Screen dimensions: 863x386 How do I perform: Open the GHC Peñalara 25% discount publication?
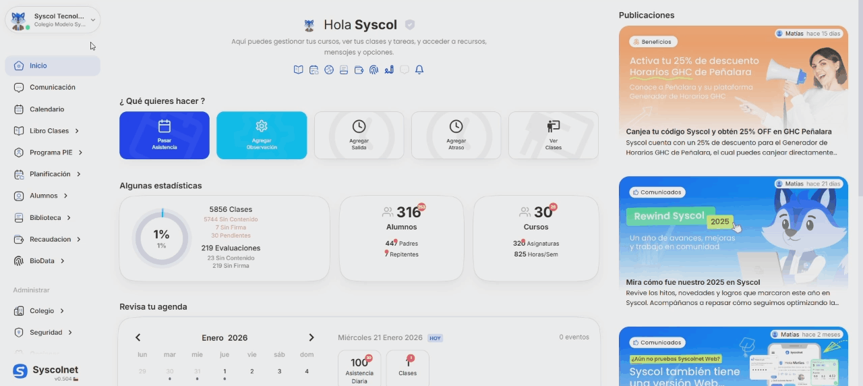[734, 94]
